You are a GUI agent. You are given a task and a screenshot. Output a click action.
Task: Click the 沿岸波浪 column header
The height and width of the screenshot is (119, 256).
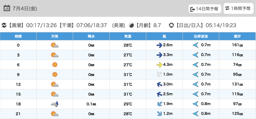coord(201,36)
